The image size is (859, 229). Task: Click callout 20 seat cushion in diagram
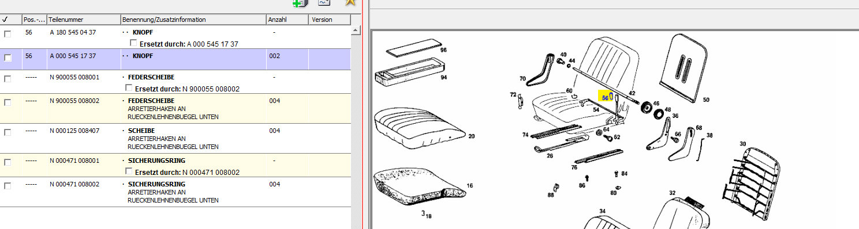471,136
